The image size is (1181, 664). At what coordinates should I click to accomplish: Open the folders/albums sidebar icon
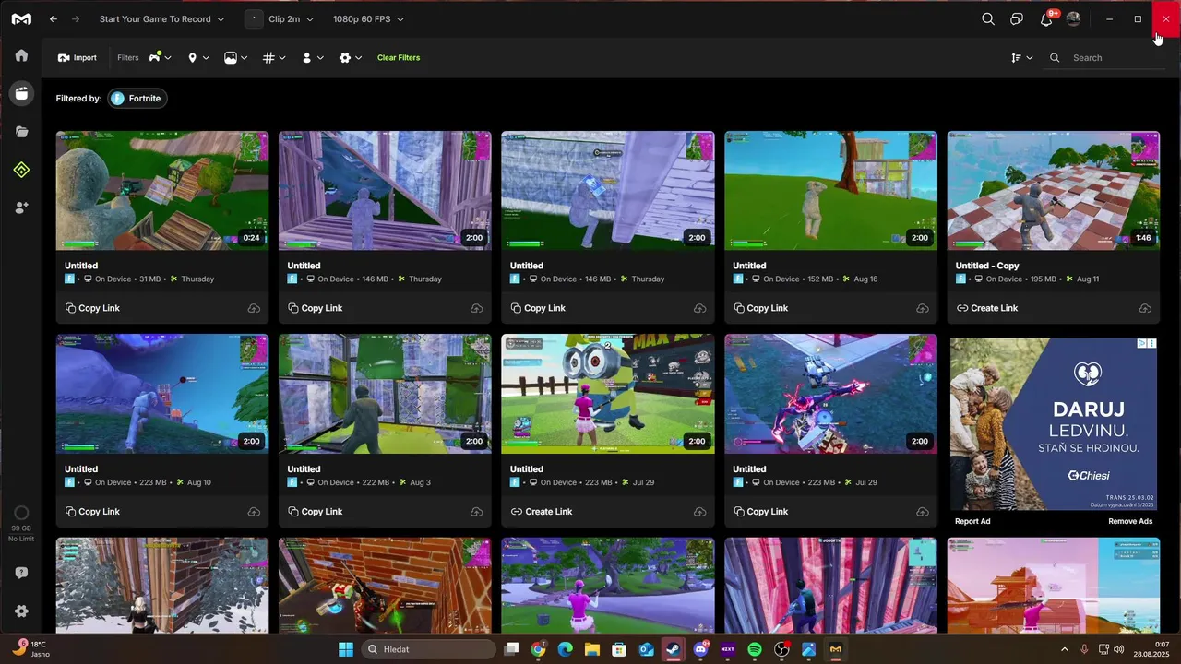21,132
